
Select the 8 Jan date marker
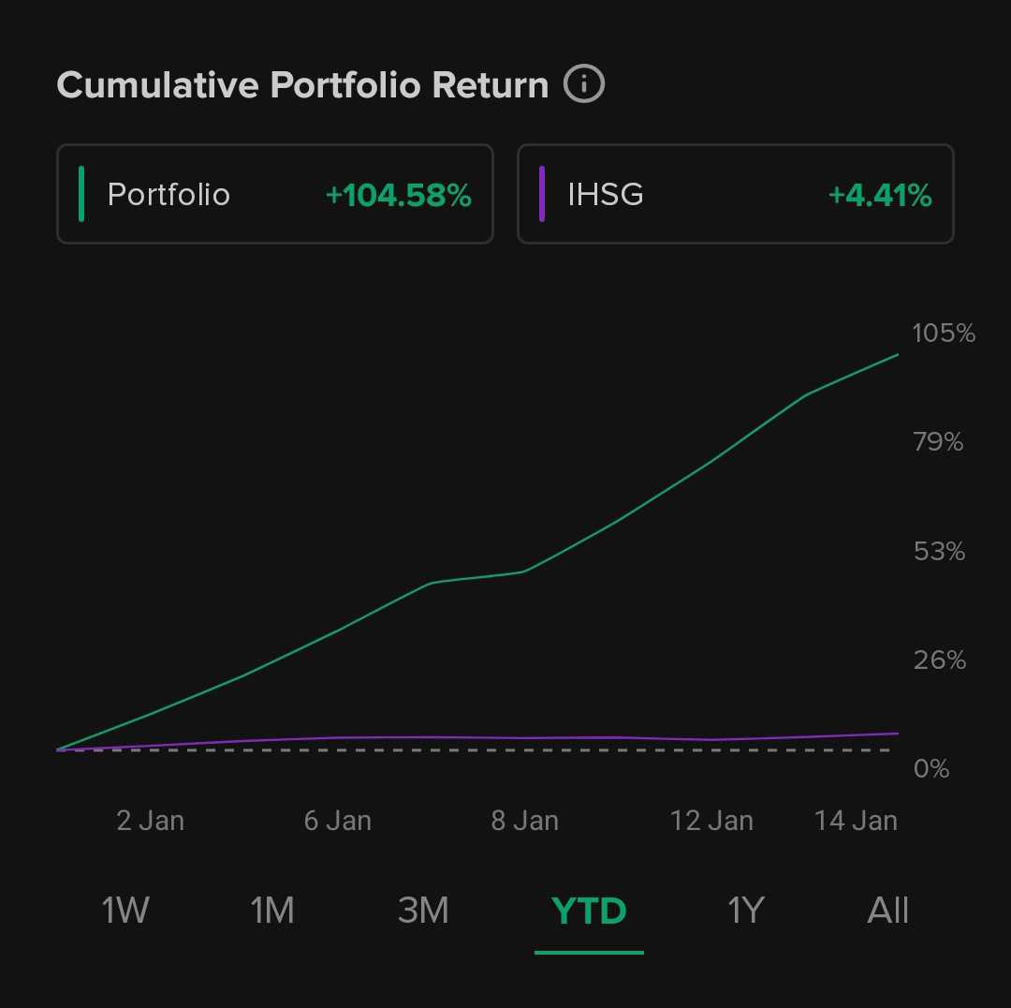[x=524, y=821]
